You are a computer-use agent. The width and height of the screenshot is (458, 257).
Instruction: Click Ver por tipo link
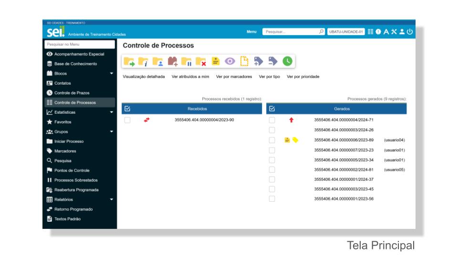click(269, 77)
